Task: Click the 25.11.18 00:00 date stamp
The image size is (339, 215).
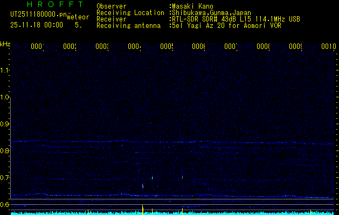Action: coord(37,25)
